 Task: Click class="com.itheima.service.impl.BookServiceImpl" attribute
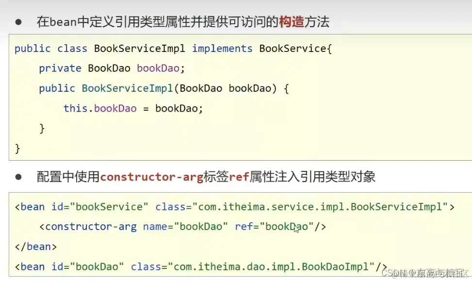click(x=302, y=207)
